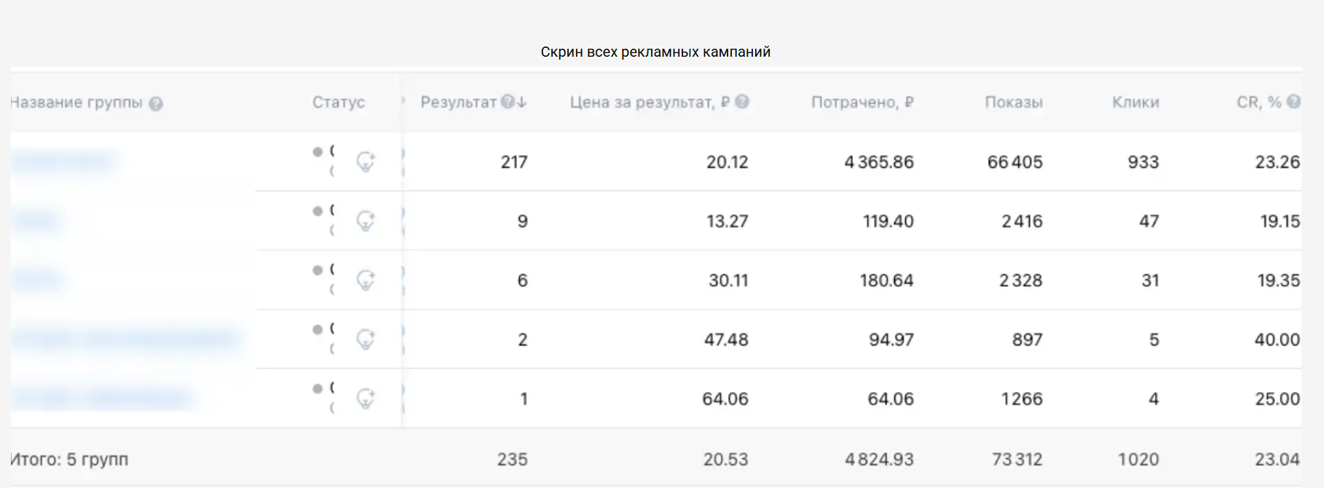Click CR value 25.00
Image resolution: width=1324 pixels, height=488 pixels.
click(1277, 399)
